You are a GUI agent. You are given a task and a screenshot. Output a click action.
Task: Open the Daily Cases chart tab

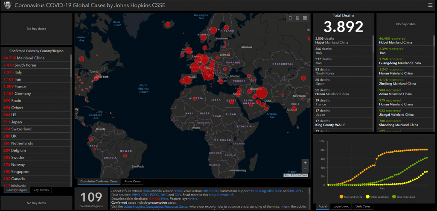(363, 207)
